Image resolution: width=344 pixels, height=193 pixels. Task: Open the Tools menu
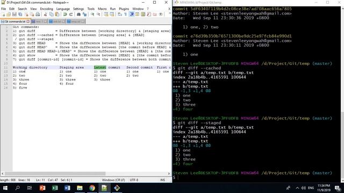pos(91,9)
